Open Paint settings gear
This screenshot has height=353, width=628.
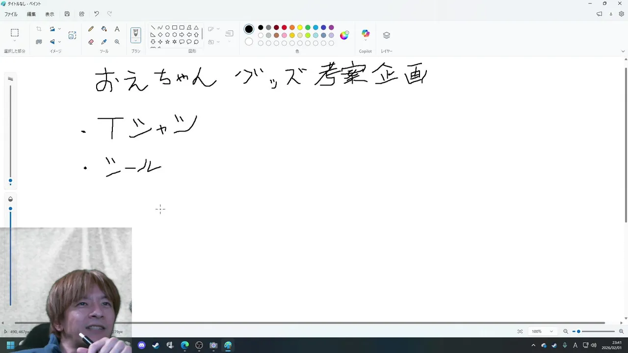click(x=622, y=14)
